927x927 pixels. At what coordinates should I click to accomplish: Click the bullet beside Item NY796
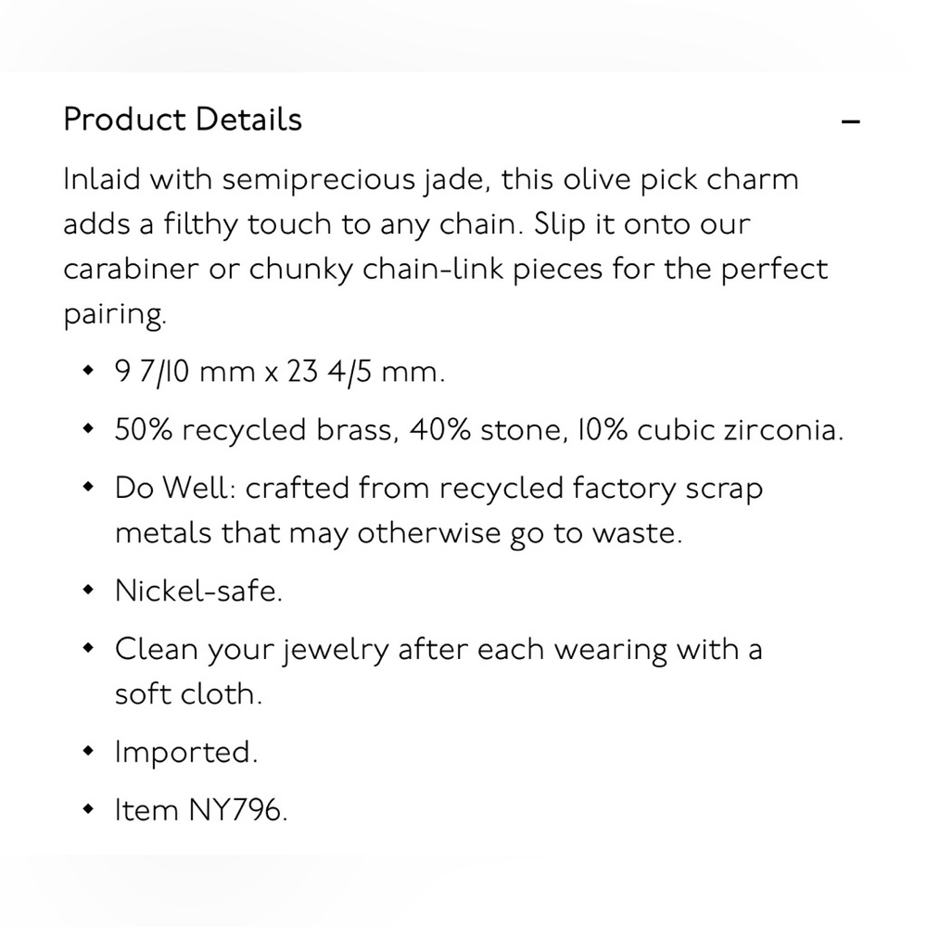[x=89, y=808]
